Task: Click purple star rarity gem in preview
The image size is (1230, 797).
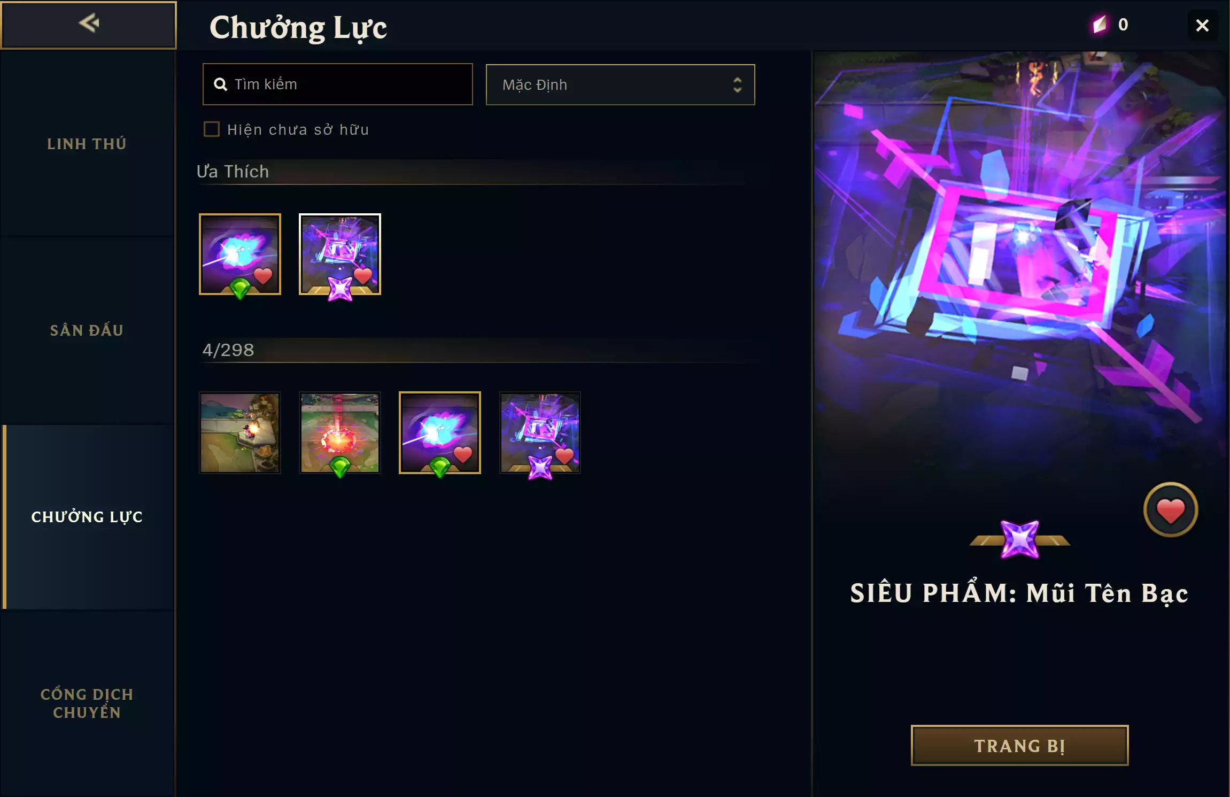Action: (x=1020, y=539)
